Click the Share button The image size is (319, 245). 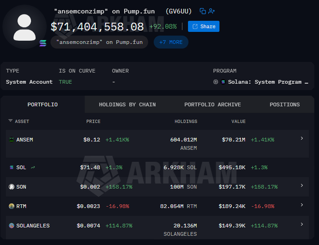(x=204, y=26)
